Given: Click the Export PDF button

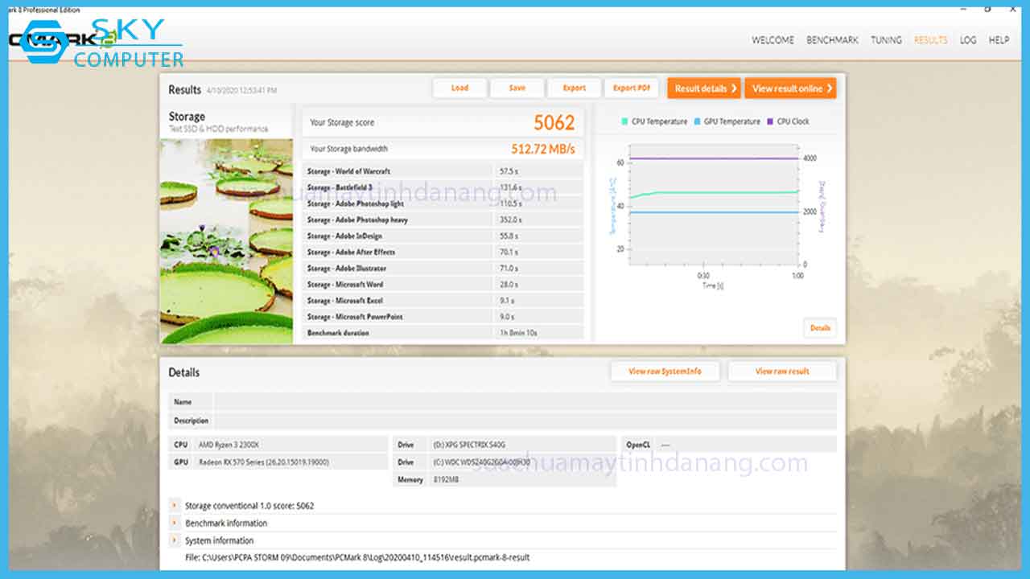Looking at the screenshot, I should 632,88.
